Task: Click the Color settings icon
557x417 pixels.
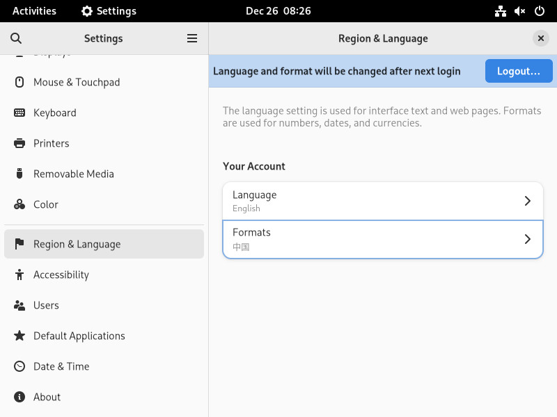Action: (19, 204)
